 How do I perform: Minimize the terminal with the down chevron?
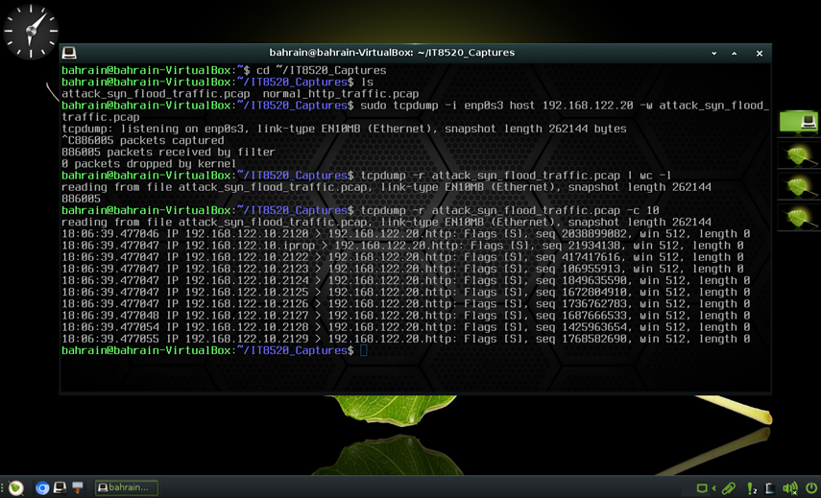point(713,54)
